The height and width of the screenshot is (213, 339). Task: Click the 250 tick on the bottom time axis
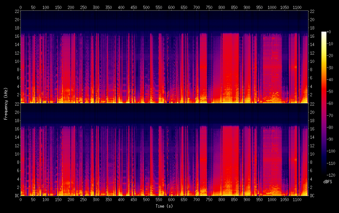click(83, 199)
